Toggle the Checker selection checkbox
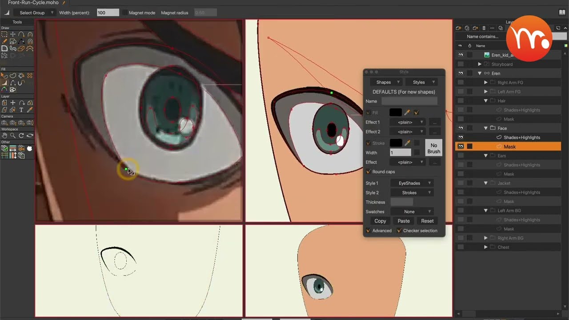 tap(399, 231)
